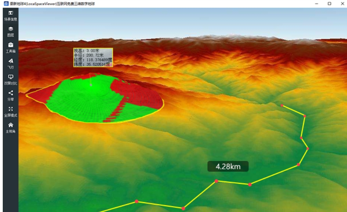Enable 双屏对比 dual-screen comparison

coord(11,80)
